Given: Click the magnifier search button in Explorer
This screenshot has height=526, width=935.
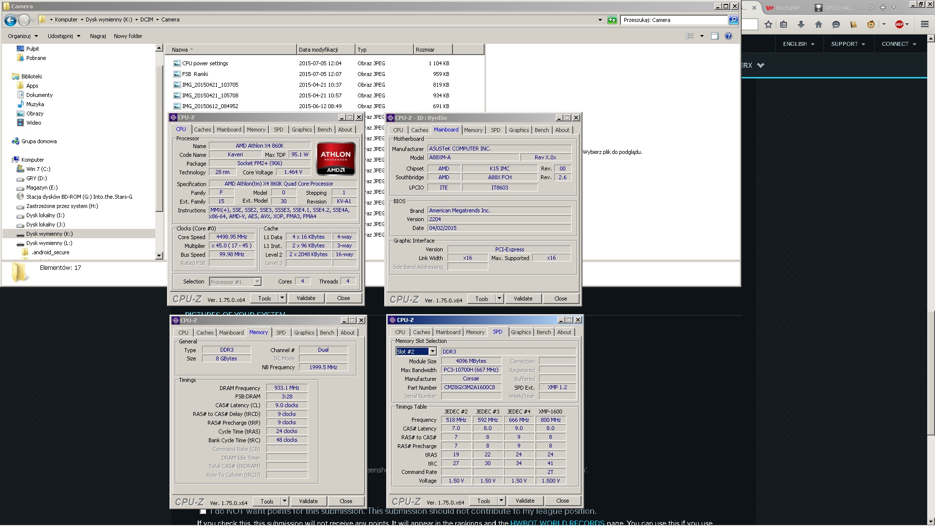Looking at the screenshot, I should [733, 20].
